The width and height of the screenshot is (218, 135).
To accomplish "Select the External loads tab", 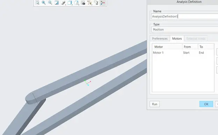I will coord(196,39).
